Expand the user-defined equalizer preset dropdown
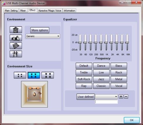Image resolution: width=143 pixels, height=125 pixels. click(107, 97)
